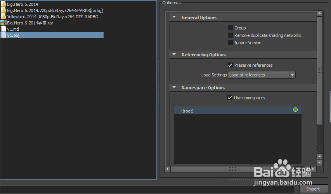The width and height of the screenshot is (331, 194).
Task: Click the RAR archive icon for Big.Hero.6.2014字幕.rar
Action: point(3,23)
